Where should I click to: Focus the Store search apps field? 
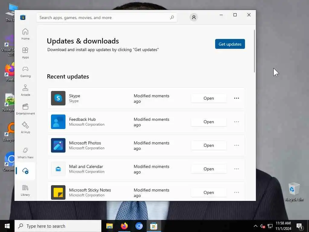[x=107, y=18]
